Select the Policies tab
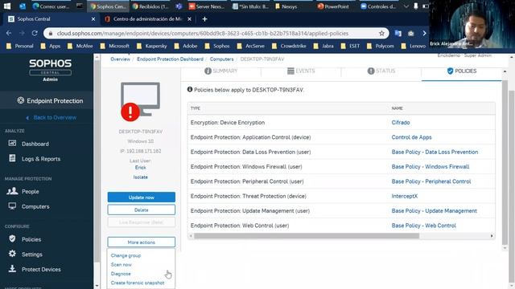515x289 pixels. coord(461,71)
